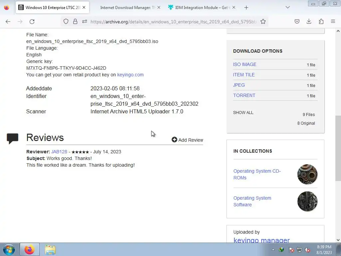The height and width of the screenshot is (256, 341).
Task: Download the ISO IMAGE option
Action: [x=245, y=64]
